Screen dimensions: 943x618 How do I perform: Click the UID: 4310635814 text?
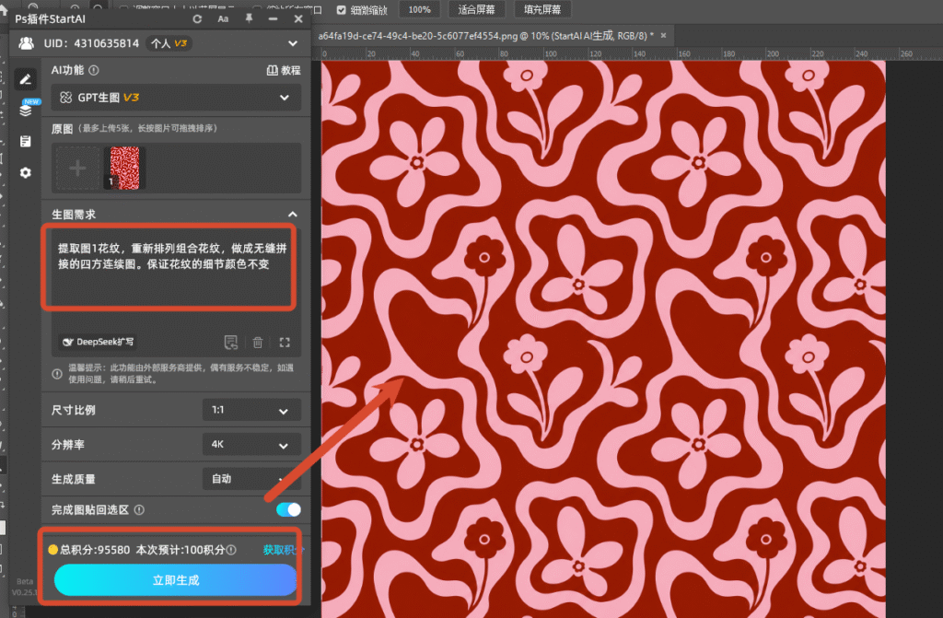click(91, 43)
